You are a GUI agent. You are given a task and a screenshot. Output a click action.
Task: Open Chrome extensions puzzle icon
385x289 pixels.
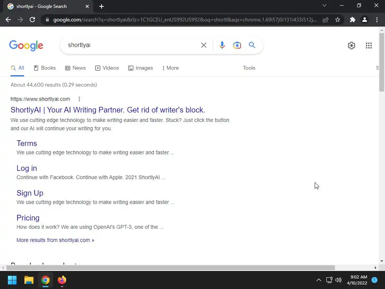coord(353,20)
